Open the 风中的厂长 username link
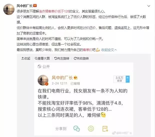This screenshot has width=155, height=137. (24, 6)
